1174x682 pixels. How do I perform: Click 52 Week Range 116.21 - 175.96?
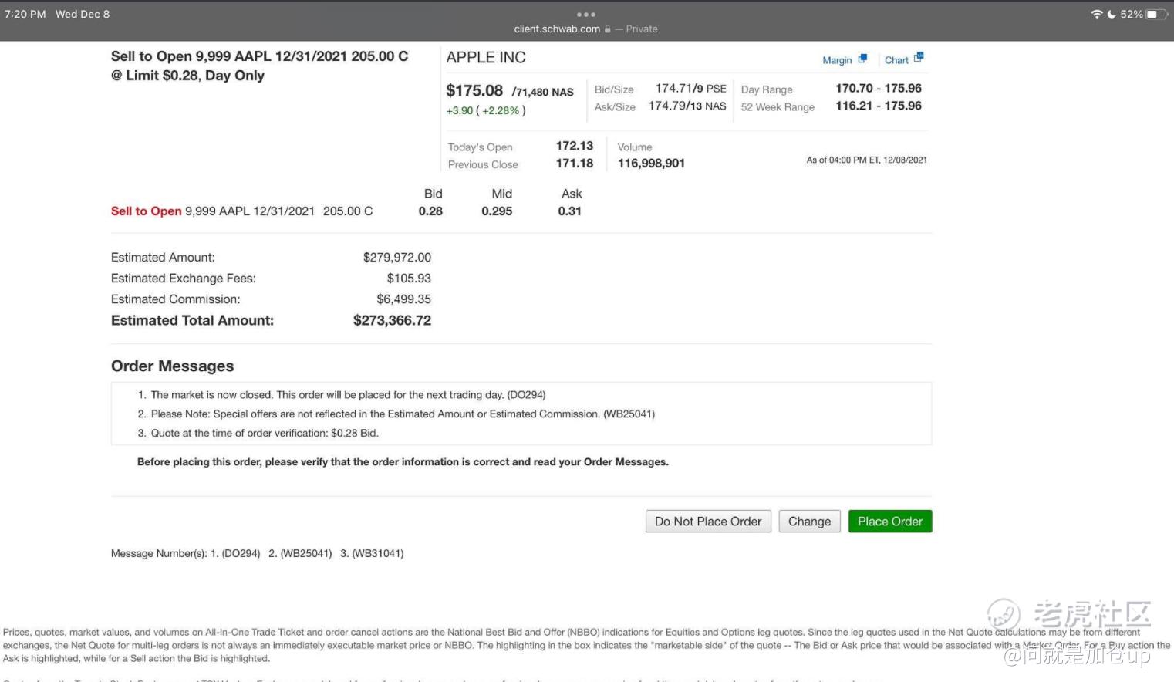point(879,106)
